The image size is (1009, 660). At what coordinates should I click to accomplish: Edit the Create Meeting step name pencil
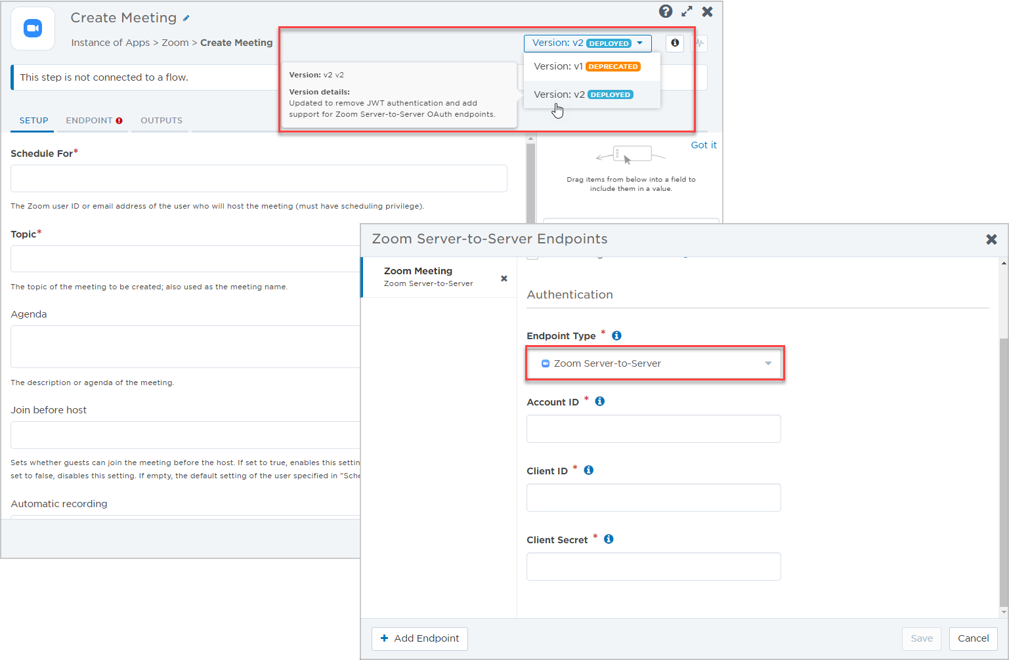tap(186, 18)
